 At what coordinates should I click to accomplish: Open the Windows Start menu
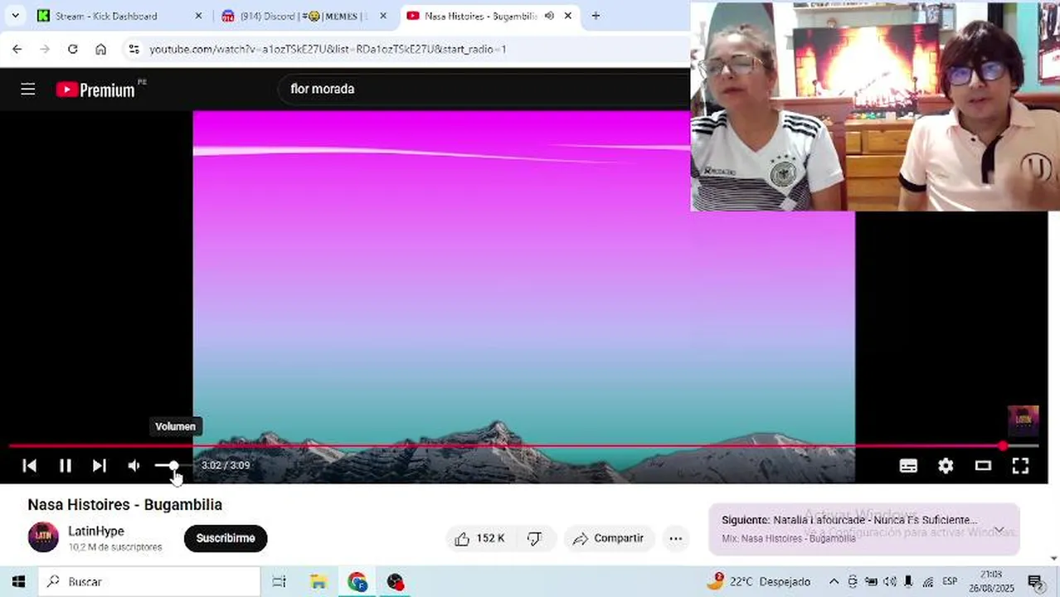coord(18,581)
